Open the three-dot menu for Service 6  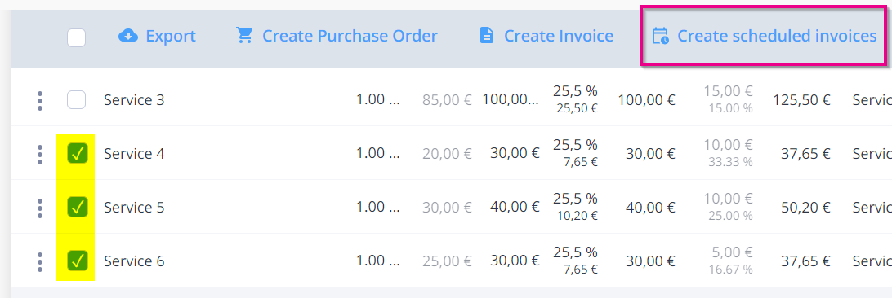[x=40, y=261]
